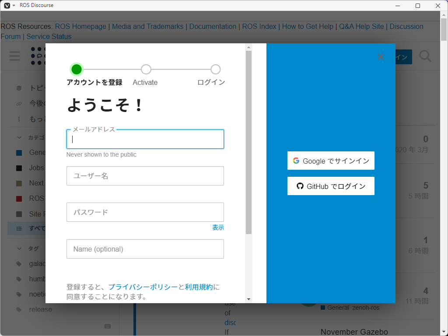448x336 pixels.
Task: Click the すべて all-categories row
Action: (27, 228)
